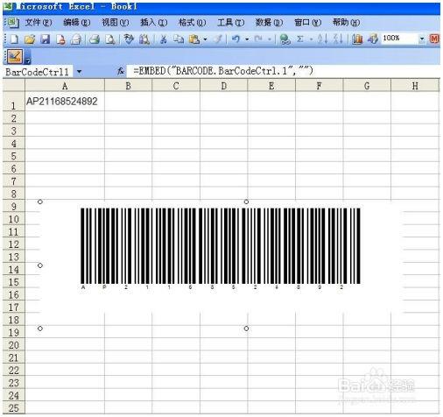Click the New workbook icon
The width and height of the screenshot is (443, 417).
(x=14, y=39)
